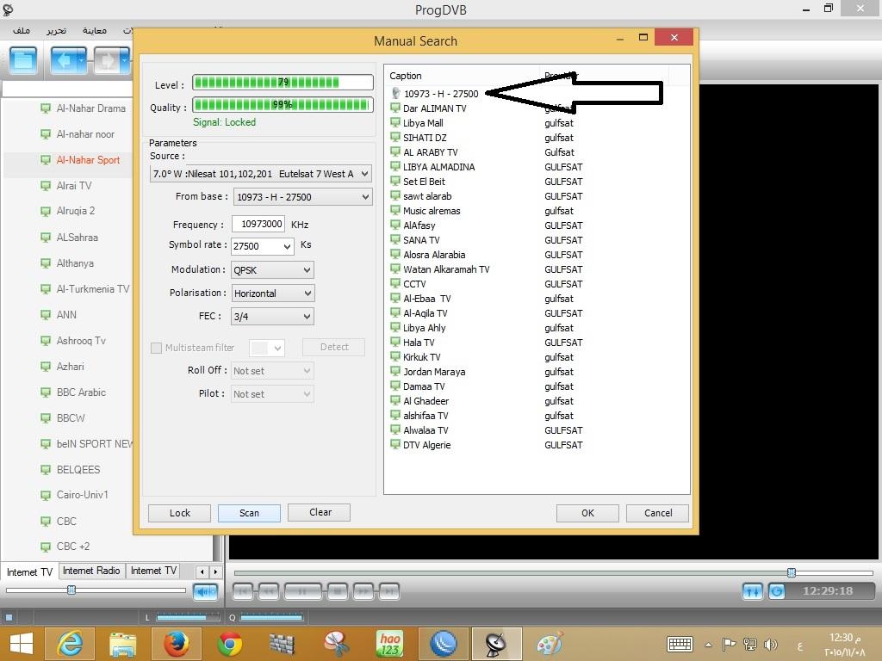Click the Scan button
The width and height of the screenshot is (882, 661).
point(249,513)
